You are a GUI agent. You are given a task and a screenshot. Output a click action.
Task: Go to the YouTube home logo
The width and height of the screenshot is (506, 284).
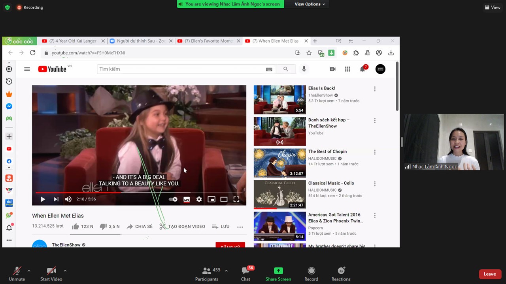coord(53,69)
